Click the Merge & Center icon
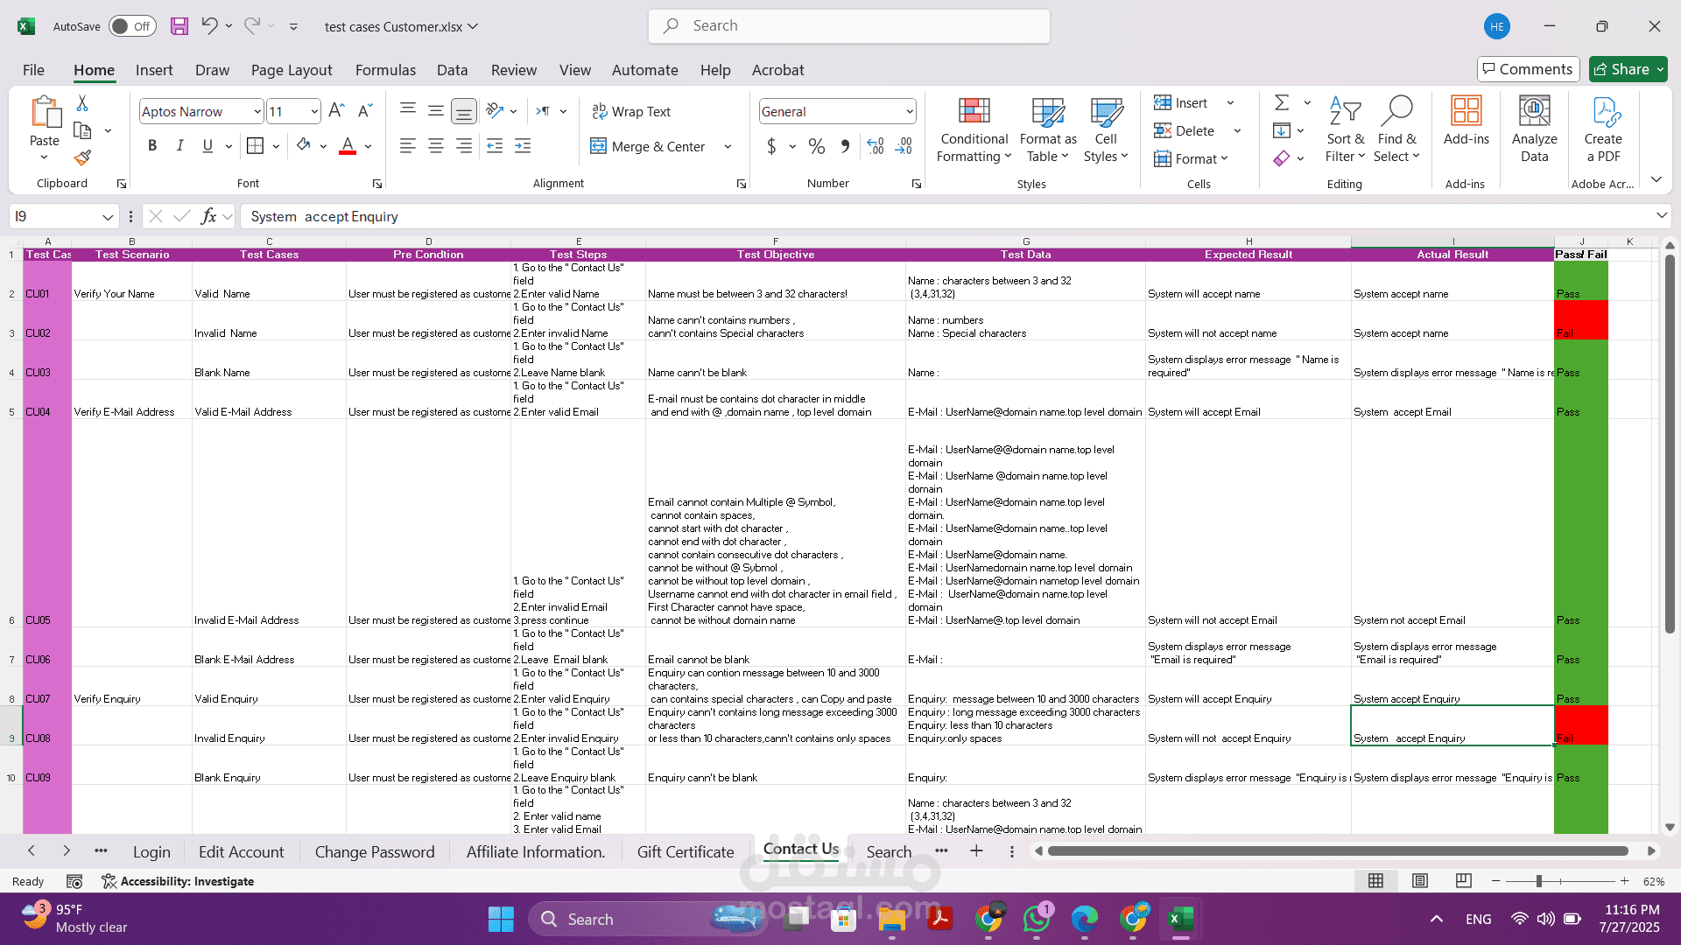This screenshot has width=1681, height=945. [598, 146]
